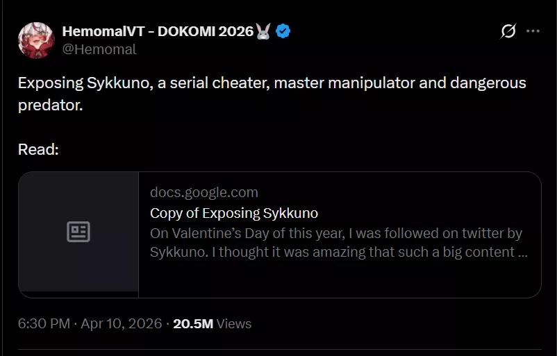Screen dimensions: 557x356
Task: Click the 20.5M view count number
Action: click(192, 323)
